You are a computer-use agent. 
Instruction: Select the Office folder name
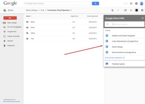pos(33,33)
